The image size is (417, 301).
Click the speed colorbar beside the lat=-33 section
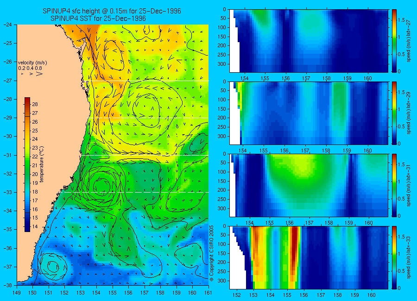394,257
